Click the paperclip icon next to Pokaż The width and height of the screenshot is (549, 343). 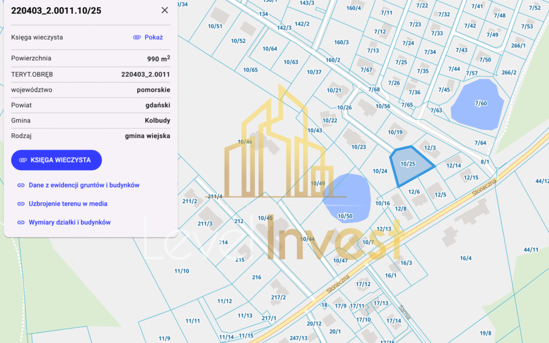(x=137, y=37)
